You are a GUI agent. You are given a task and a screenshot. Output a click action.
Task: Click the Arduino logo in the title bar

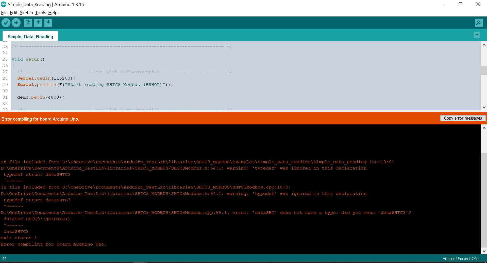[4, 4]
